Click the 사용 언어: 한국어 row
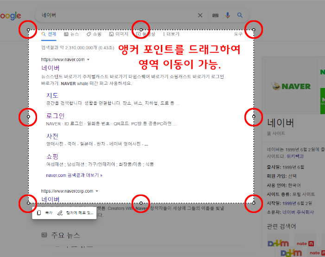This screenshot has height=257, width=325. point(284,185)
